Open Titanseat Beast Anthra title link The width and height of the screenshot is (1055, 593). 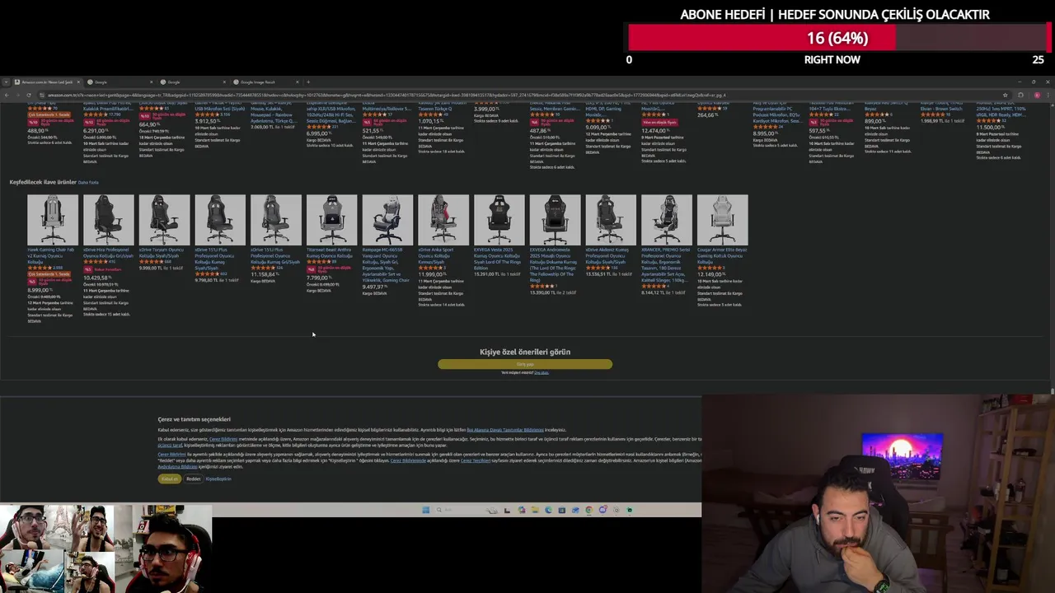(x=331, y=252)
